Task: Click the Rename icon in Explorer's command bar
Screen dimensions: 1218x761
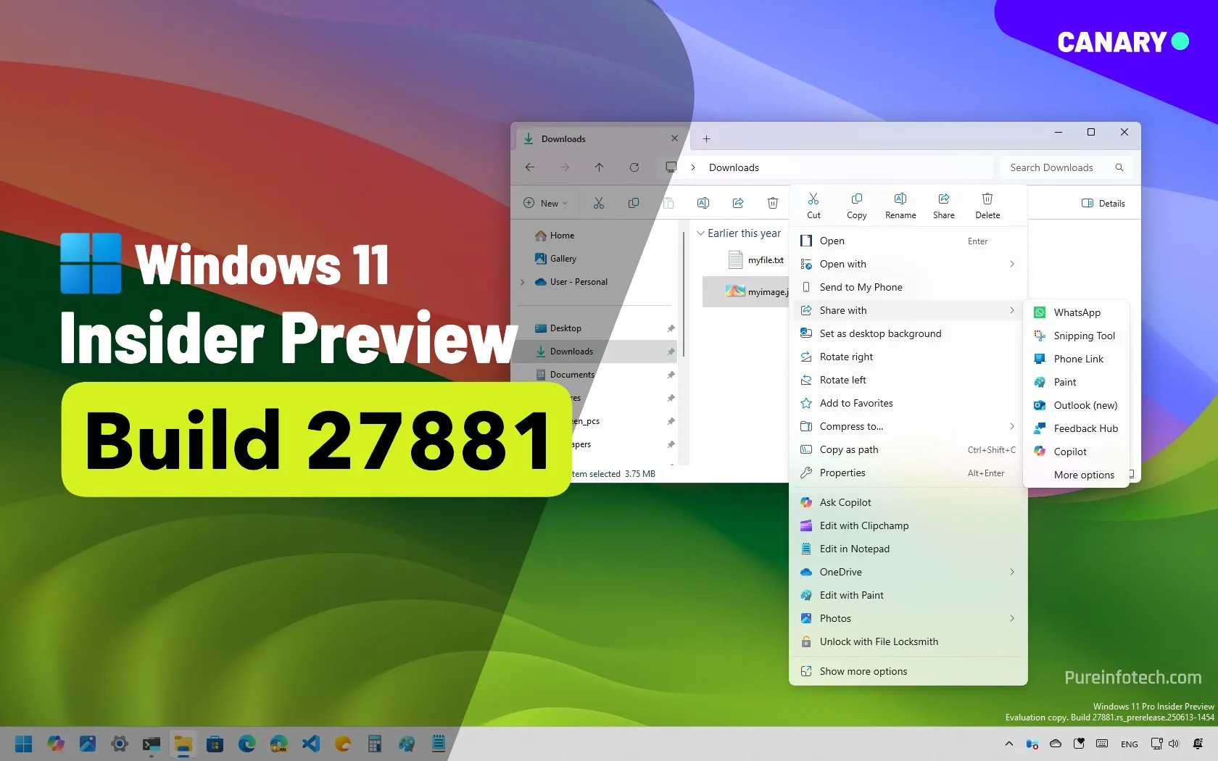Action: 703,203
